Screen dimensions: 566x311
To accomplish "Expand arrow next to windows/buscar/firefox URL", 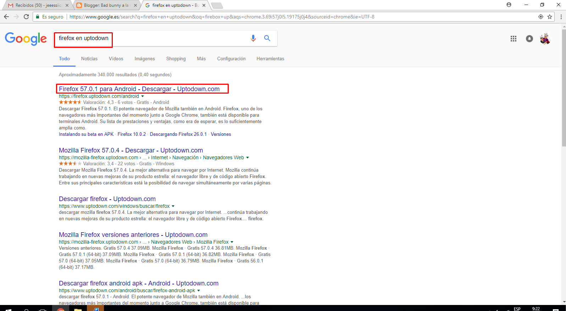I will click(173, 206).
